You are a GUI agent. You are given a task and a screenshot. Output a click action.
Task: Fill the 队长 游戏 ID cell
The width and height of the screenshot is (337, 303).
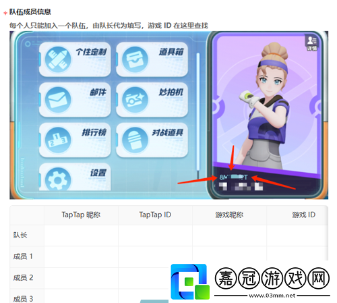[x=297, y=236]
